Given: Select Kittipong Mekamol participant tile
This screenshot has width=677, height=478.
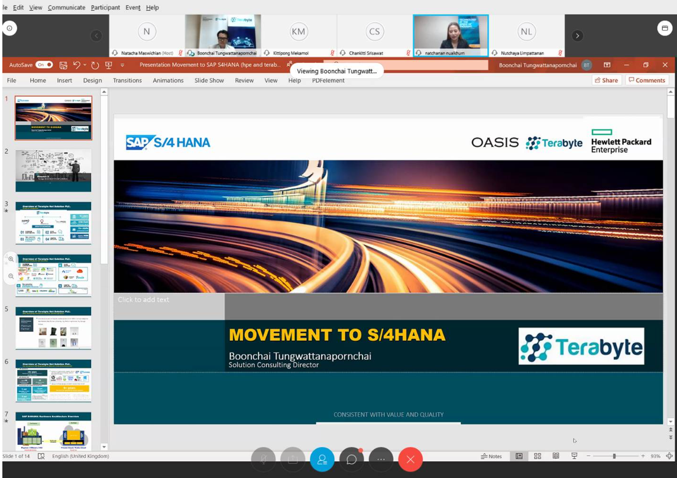Looking at the screenshot, I should (x=299, y=35).
